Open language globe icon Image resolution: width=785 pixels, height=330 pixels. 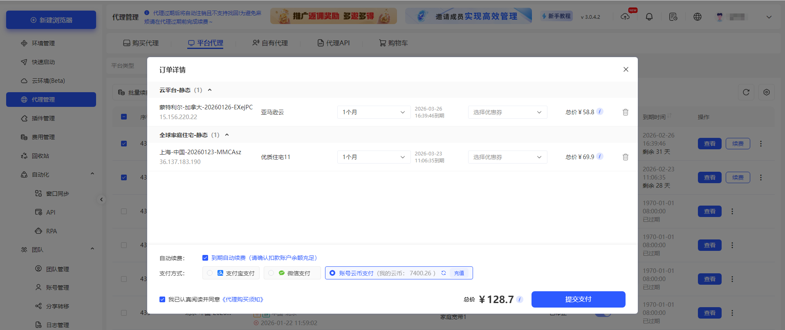[698, 17]
